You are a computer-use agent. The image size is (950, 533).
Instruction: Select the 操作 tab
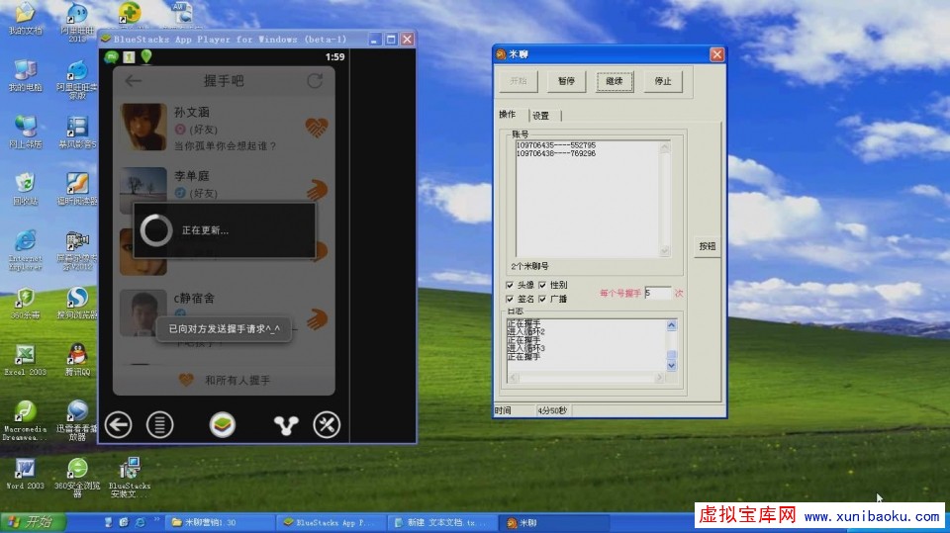(508, 115)
